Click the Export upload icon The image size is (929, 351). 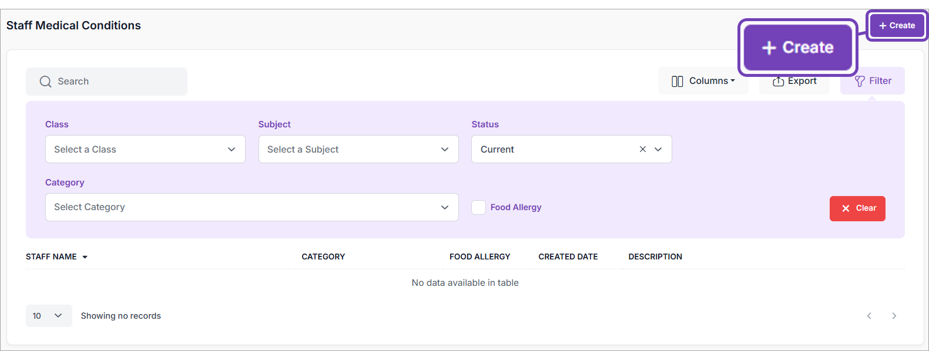(x=778, y=82)
